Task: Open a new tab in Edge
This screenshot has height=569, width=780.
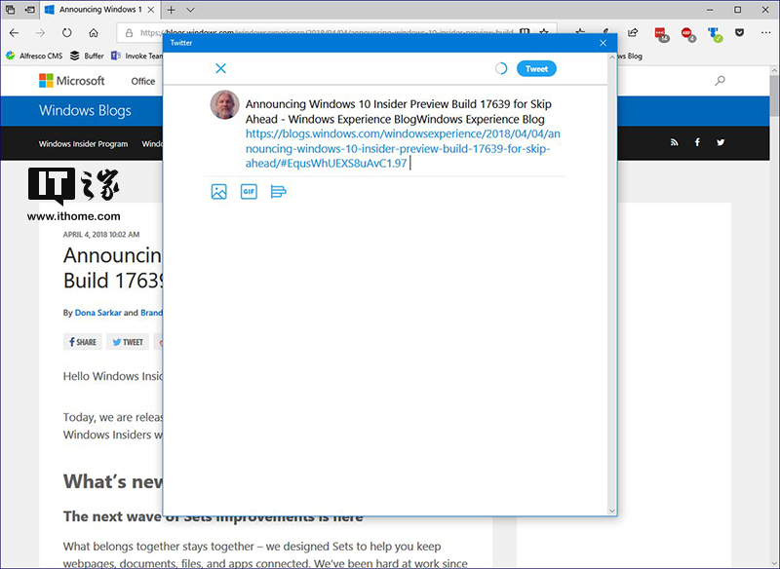Action: coord(172,10)
